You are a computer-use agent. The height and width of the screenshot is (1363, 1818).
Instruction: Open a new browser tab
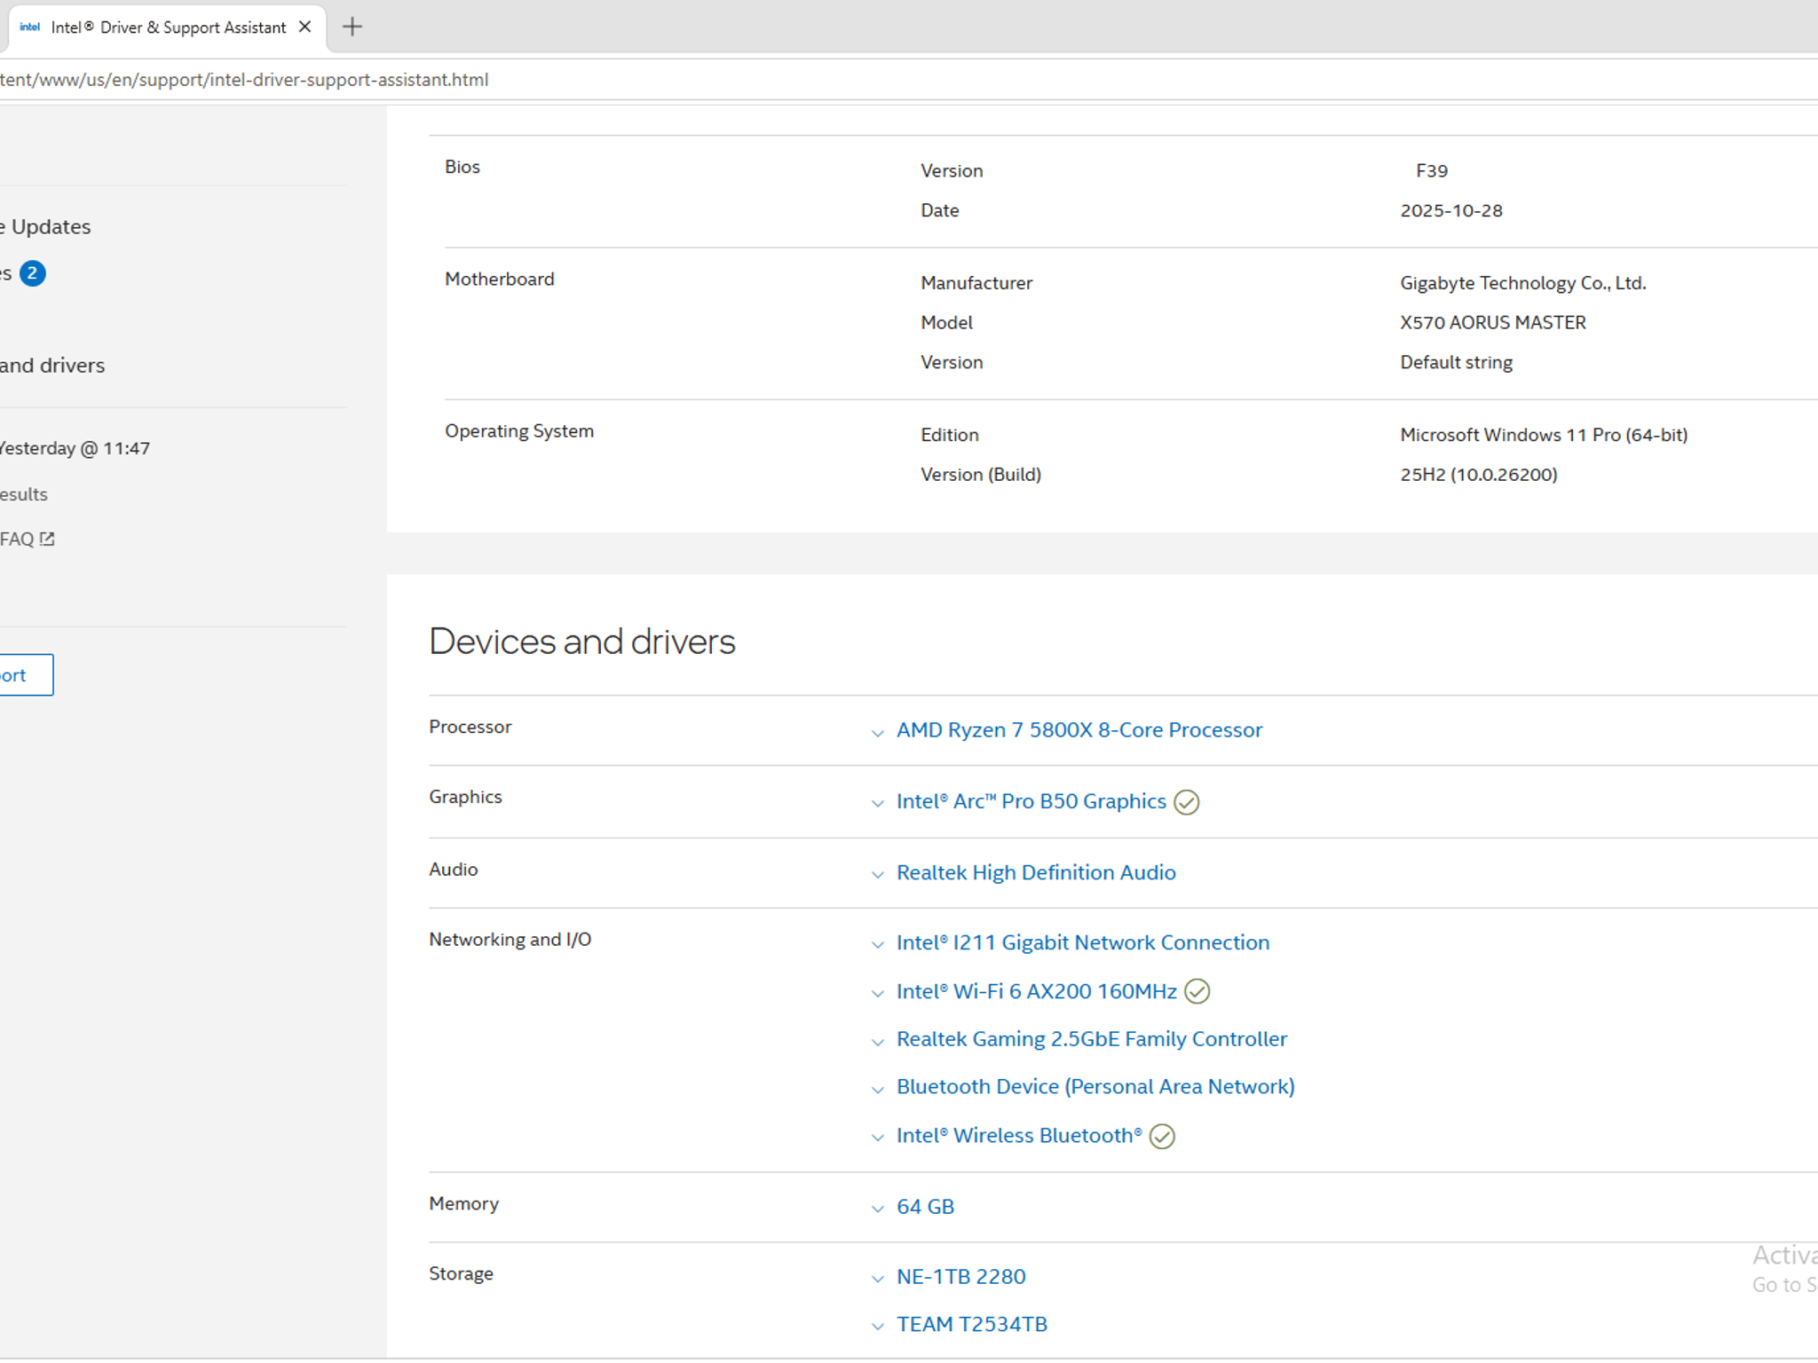(352, 27)
